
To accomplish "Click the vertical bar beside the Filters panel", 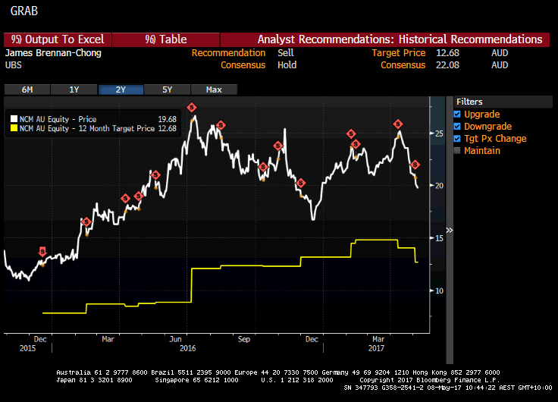I will pos(450,231).
